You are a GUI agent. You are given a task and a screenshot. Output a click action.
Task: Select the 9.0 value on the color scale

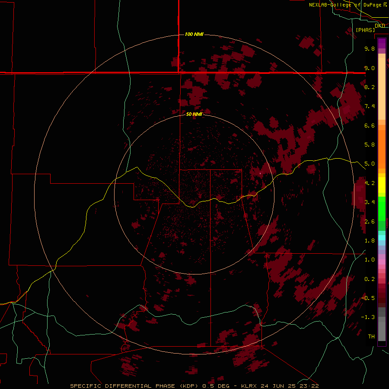pyautogui.click(x=370, y=68)
